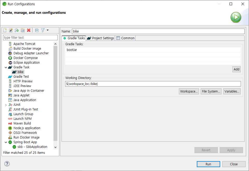Click the type filter text field
The image size is (249, 171).
pyautogui.click(x=30, y=37)
